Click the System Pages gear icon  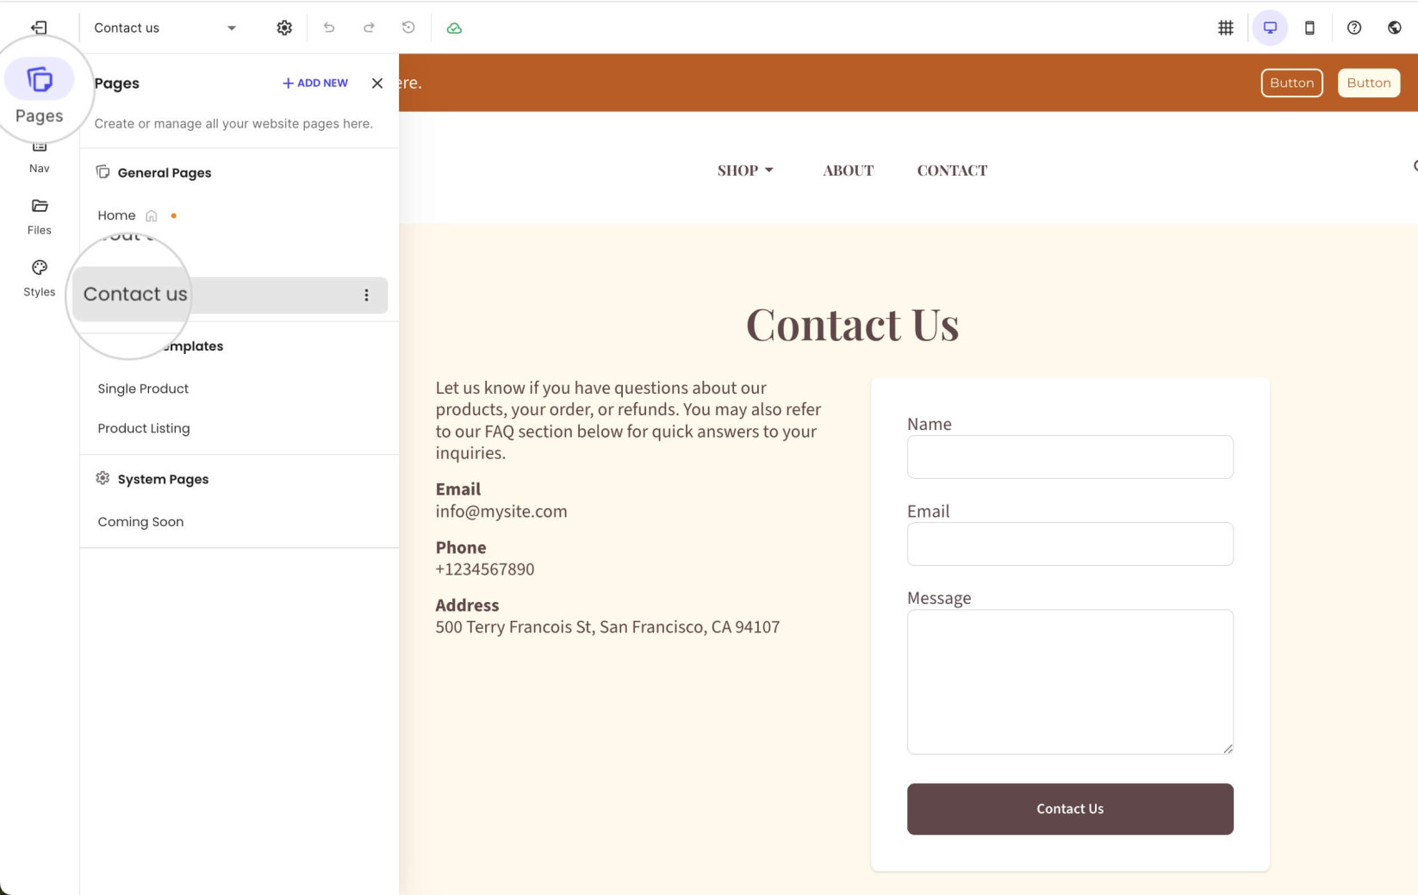click(x=103, y=478)
